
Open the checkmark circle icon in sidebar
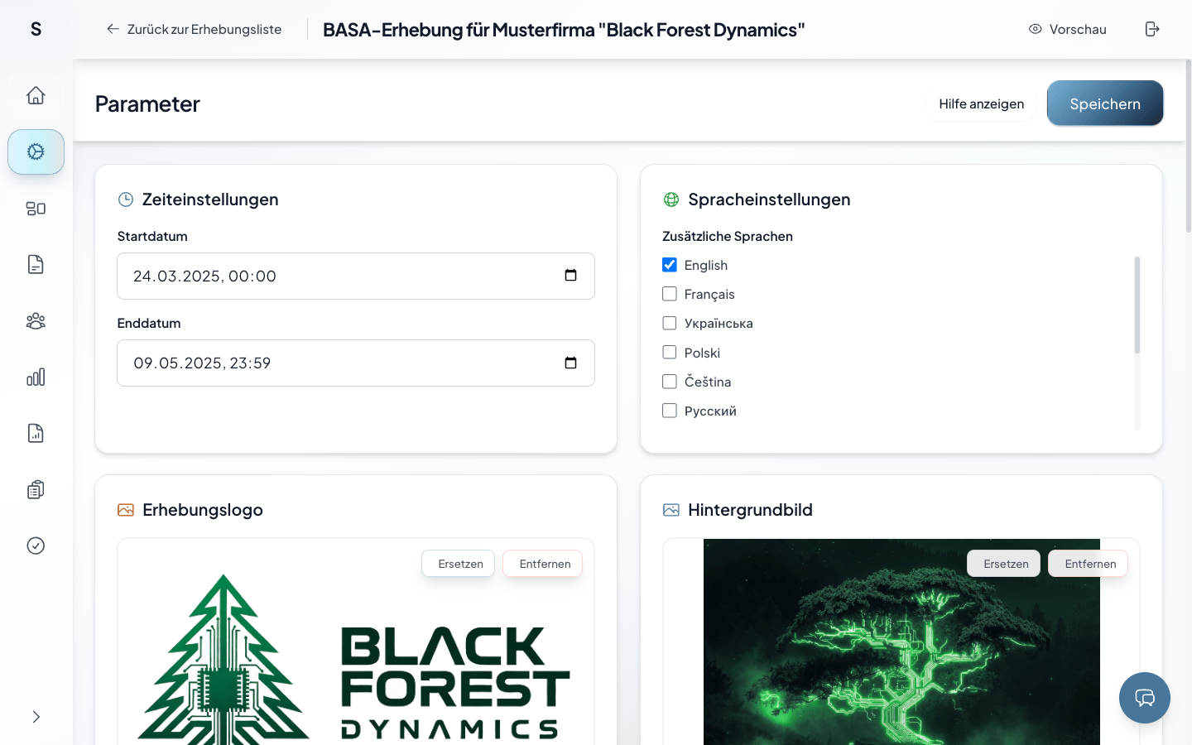(36, 546)
